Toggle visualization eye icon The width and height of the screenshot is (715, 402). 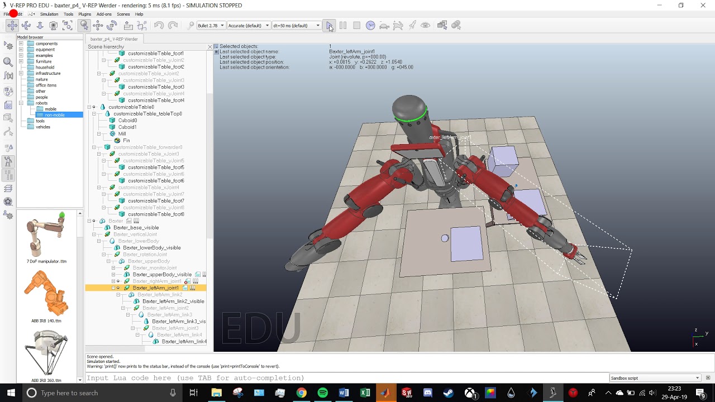tap(426, 25)
